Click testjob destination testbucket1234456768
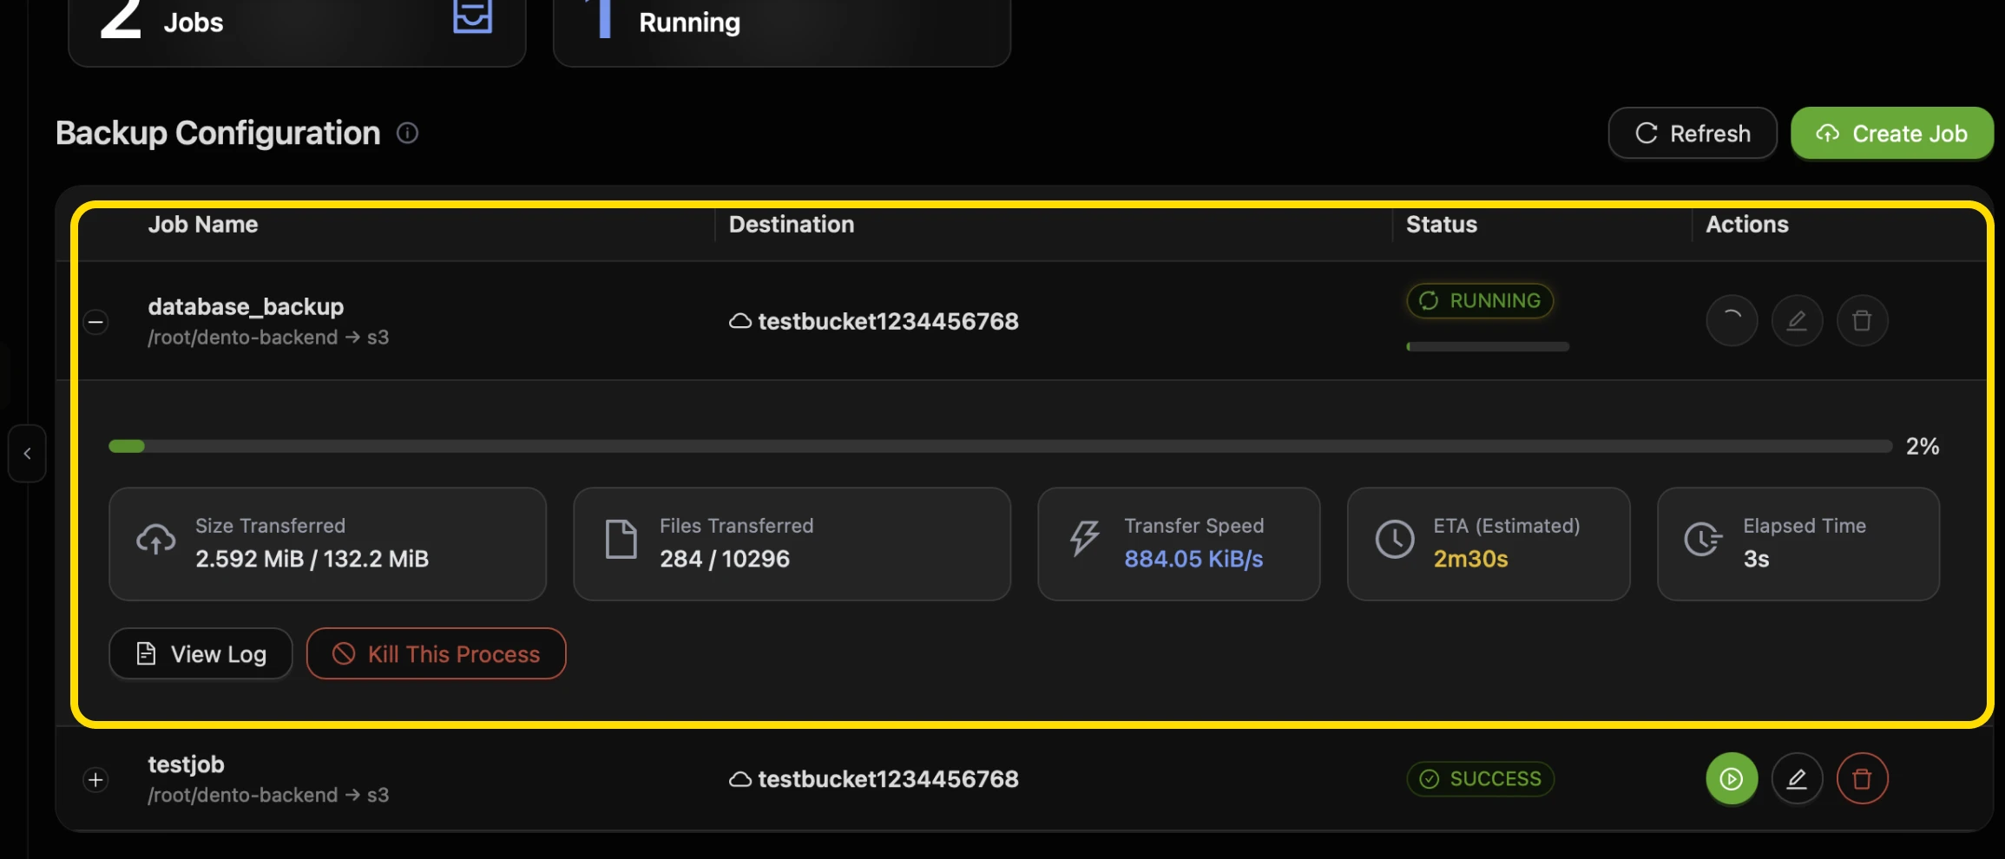 (888, 779)
